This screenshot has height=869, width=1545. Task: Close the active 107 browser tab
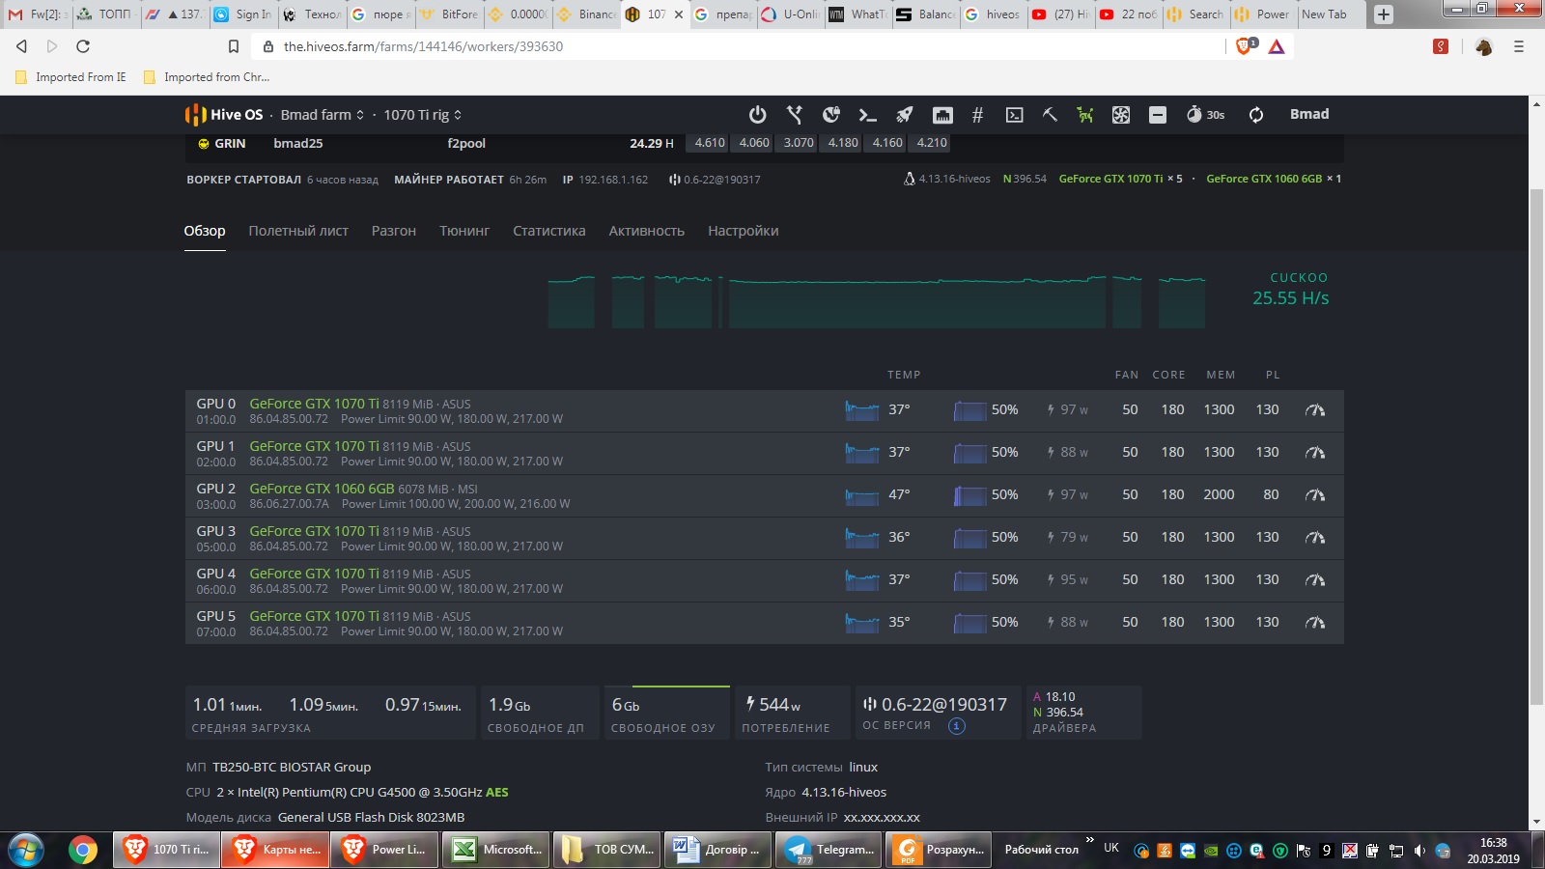(x=679, y=14)
